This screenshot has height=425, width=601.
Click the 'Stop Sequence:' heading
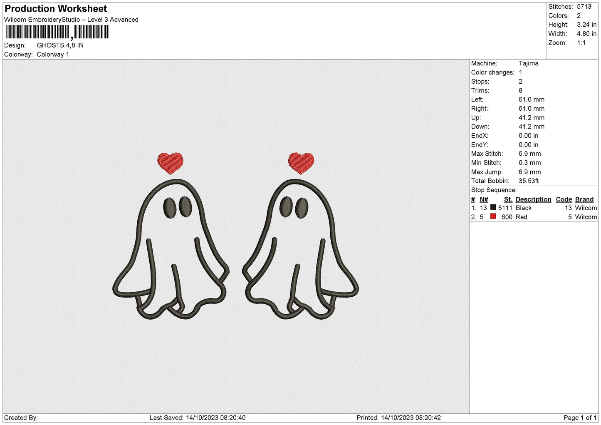[x=494, y=190]
